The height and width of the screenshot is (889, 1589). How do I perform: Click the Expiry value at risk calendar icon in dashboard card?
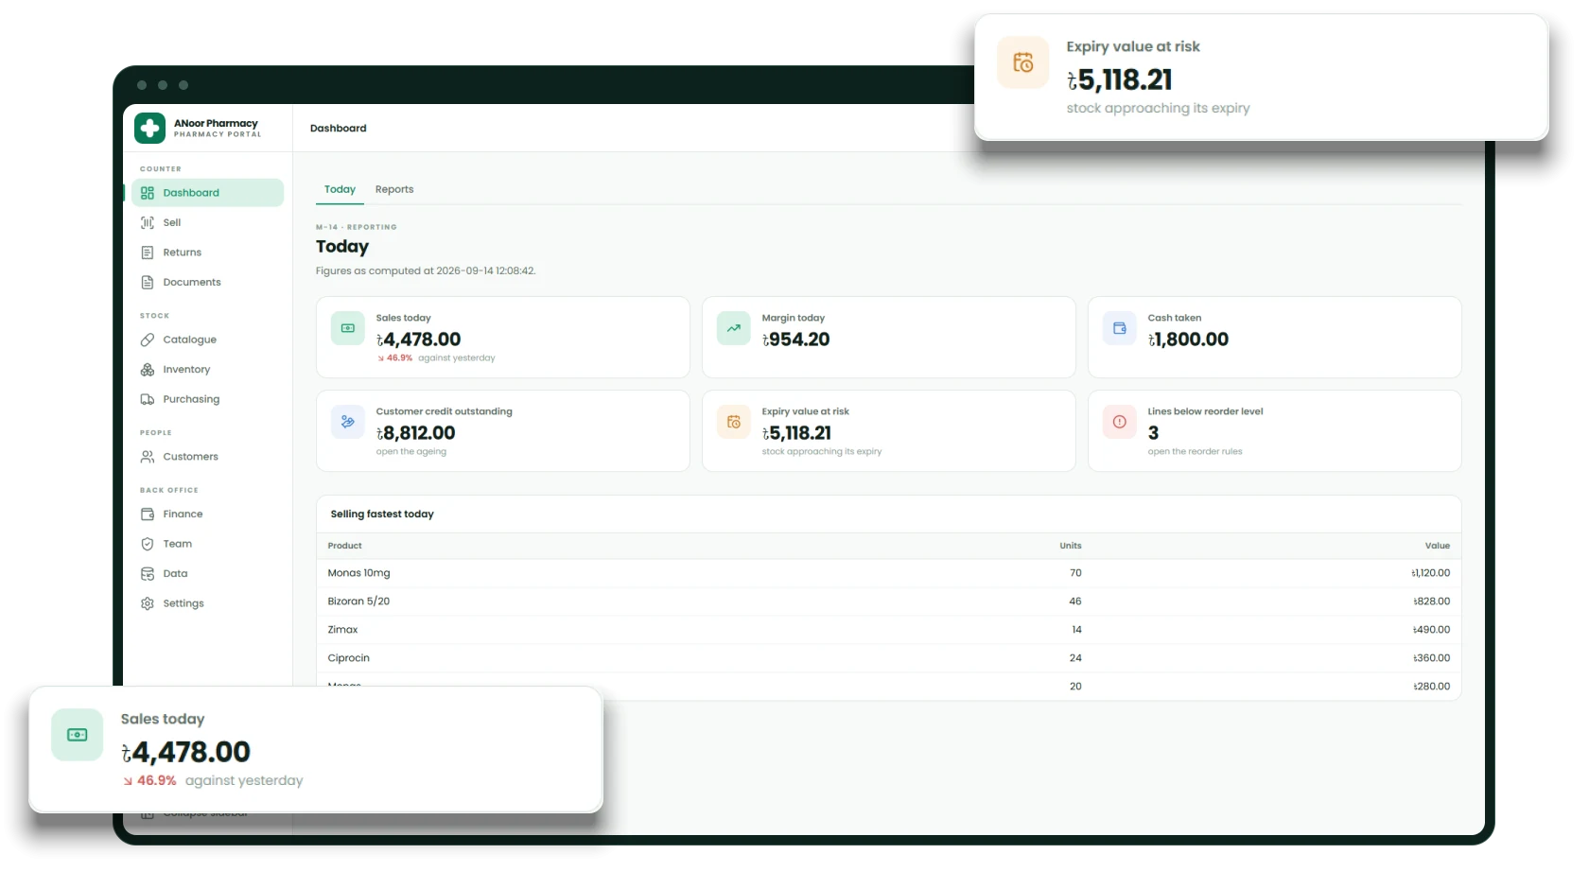point(733,422)
